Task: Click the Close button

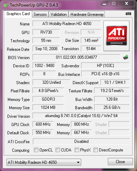Action: point(120,162)
